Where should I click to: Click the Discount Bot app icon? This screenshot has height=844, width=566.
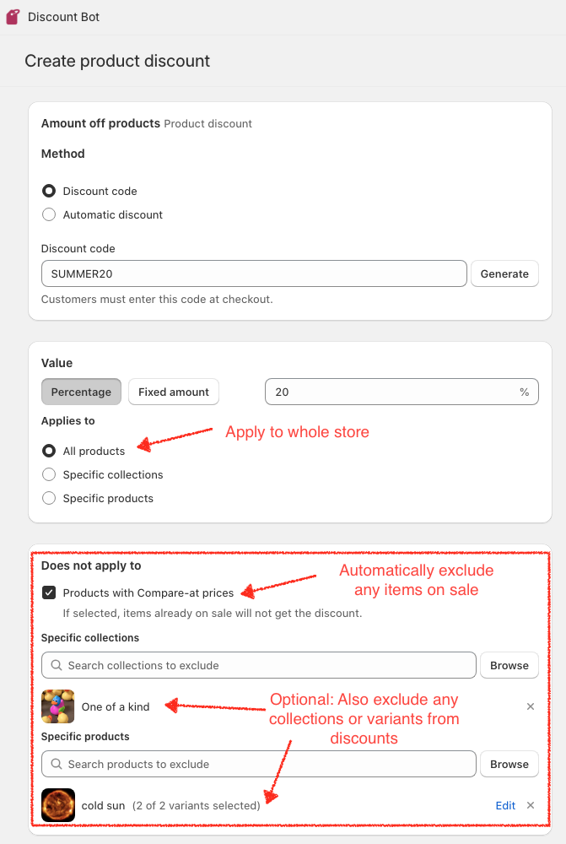(x=13, y=17)
